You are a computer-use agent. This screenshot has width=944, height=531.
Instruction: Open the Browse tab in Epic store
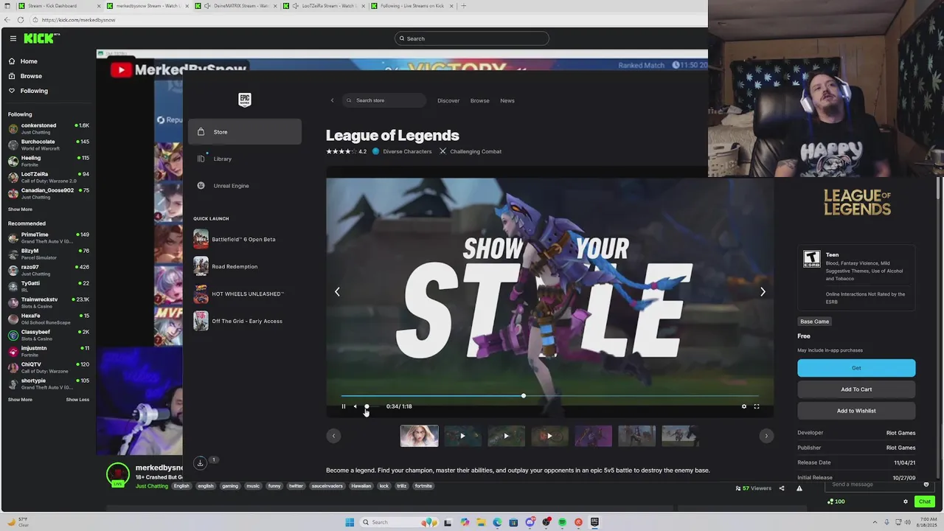tap(479, 100)
